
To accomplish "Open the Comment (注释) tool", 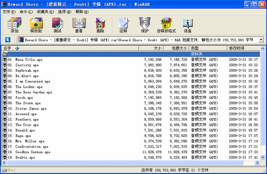I will [123, 25].
